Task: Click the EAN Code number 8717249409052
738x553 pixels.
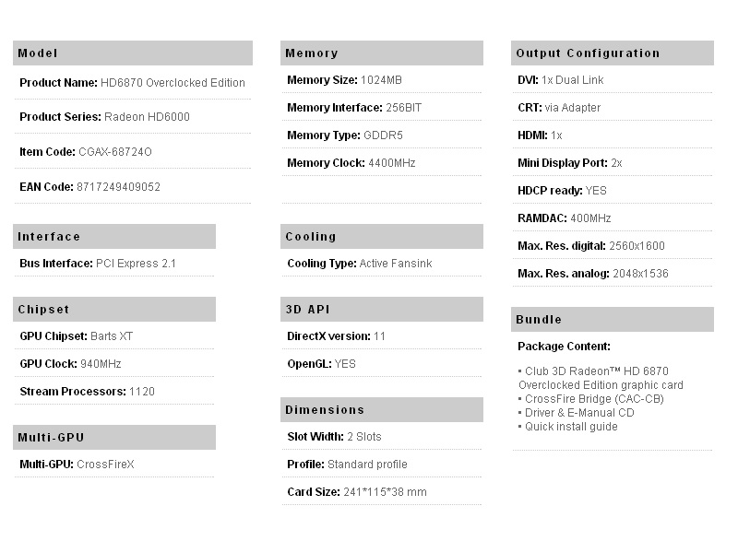Action: pos(118,187)
